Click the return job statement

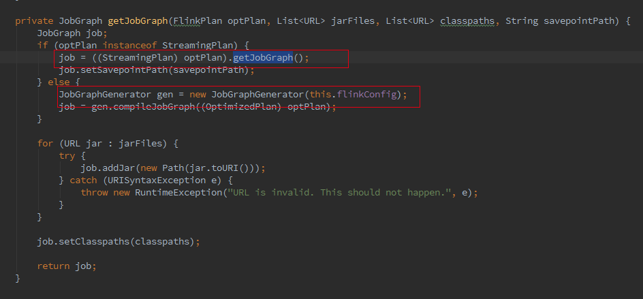[x=67, y=266]
